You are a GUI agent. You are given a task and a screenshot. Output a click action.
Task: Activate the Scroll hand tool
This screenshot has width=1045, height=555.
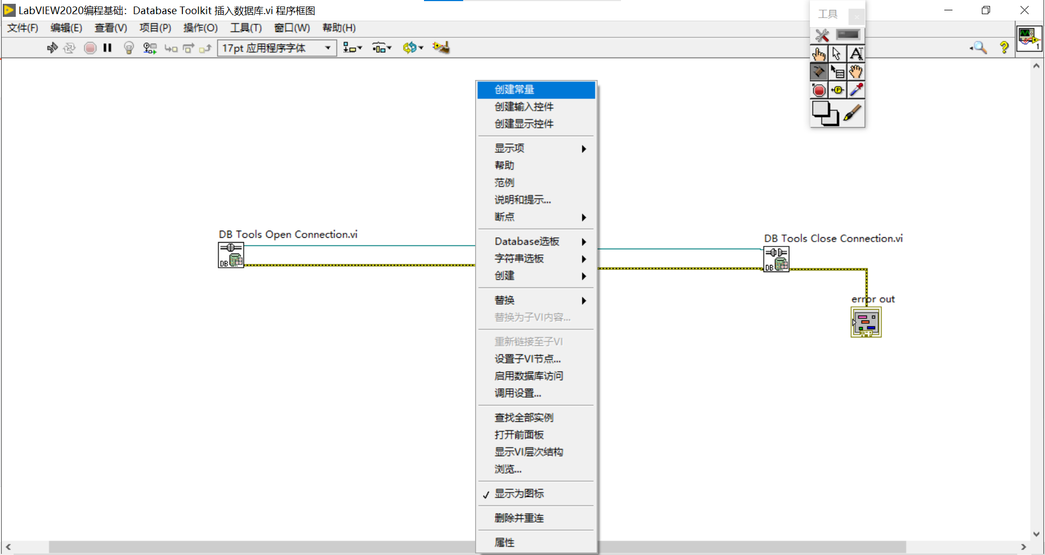coord(856,71)
